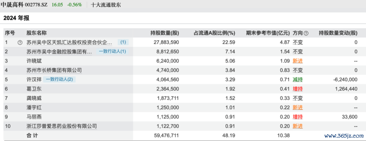Expand 一致行动人(1) tag on row 2
Screen dimensions: 366x141
(112, 52)
